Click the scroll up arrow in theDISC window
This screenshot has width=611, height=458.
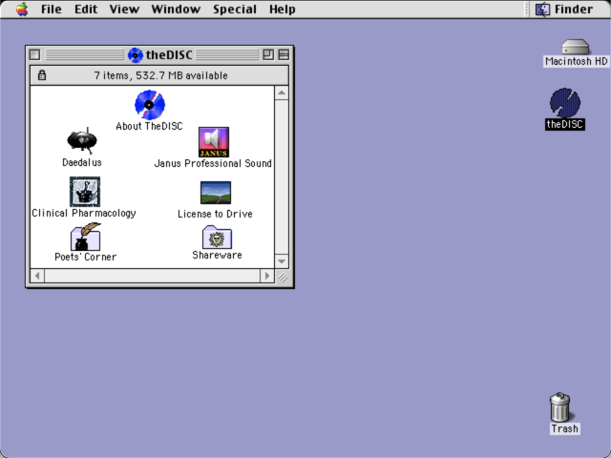282,94
